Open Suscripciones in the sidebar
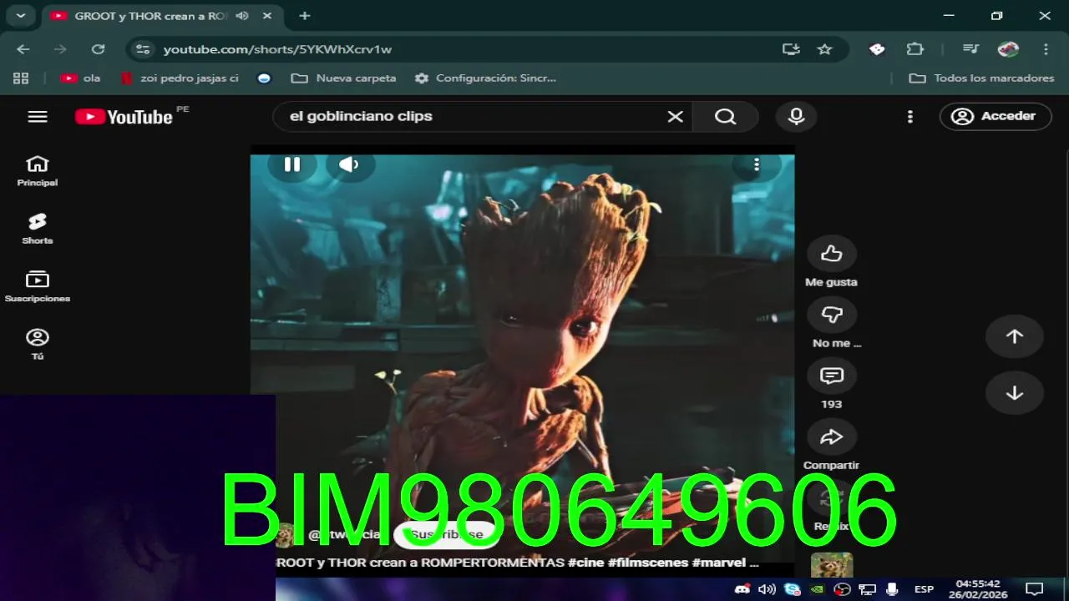Screen dimensions: 1069x601 pos(38,286)
